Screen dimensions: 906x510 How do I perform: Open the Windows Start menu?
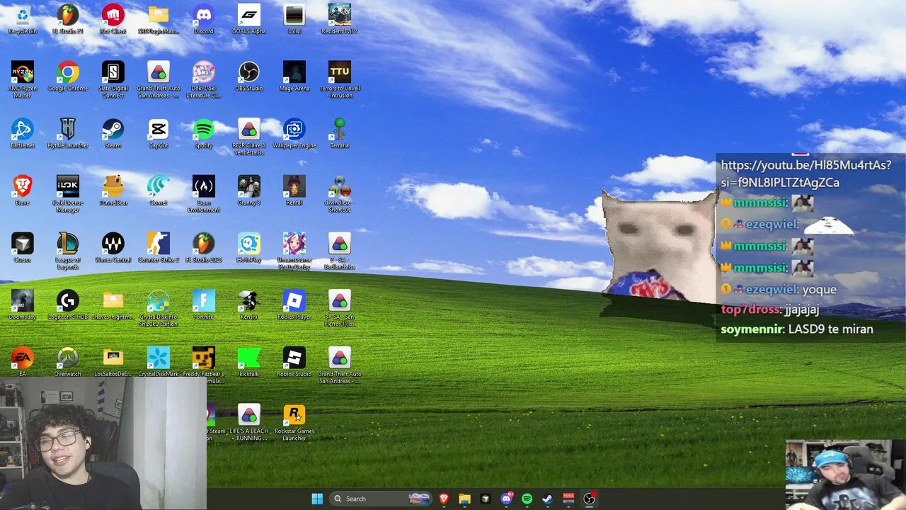(x=317, y=499)
